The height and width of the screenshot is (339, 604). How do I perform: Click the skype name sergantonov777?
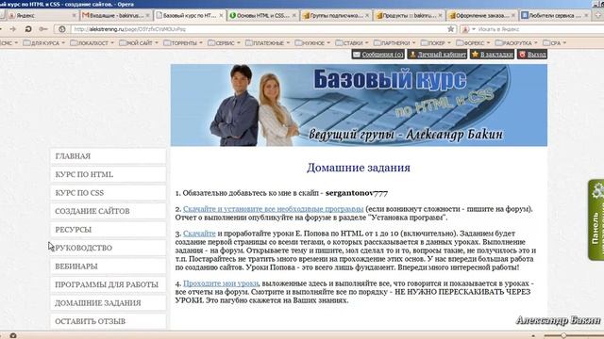pyautogui.click(x=357, y=193)
